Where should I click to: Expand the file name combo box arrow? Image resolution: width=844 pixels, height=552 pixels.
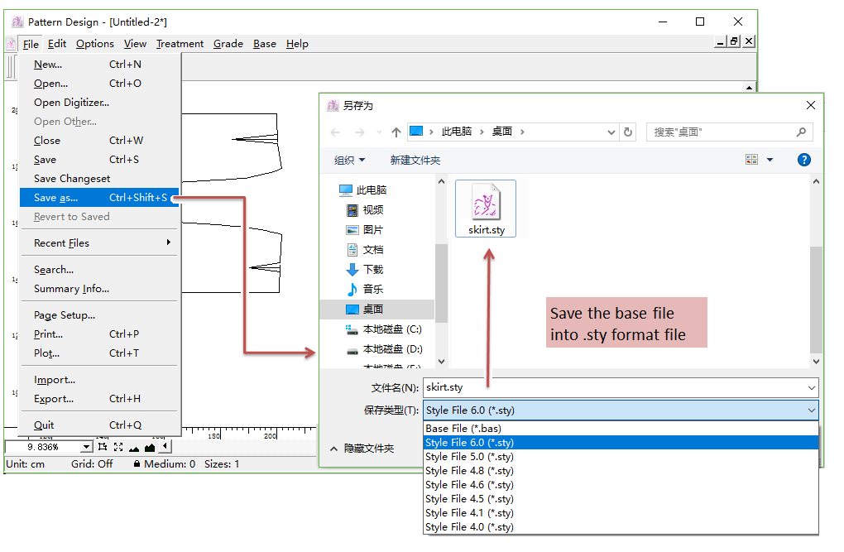[810, 387]
